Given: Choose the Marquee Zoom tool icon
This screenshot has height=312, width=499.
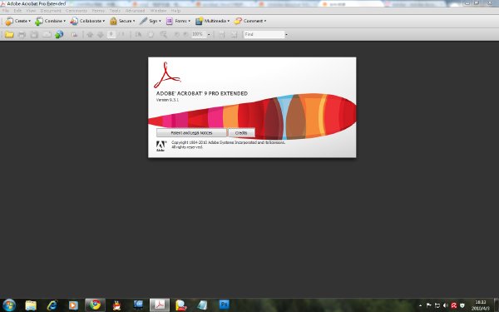Looking at the screenshot, I should pos(163,34).
